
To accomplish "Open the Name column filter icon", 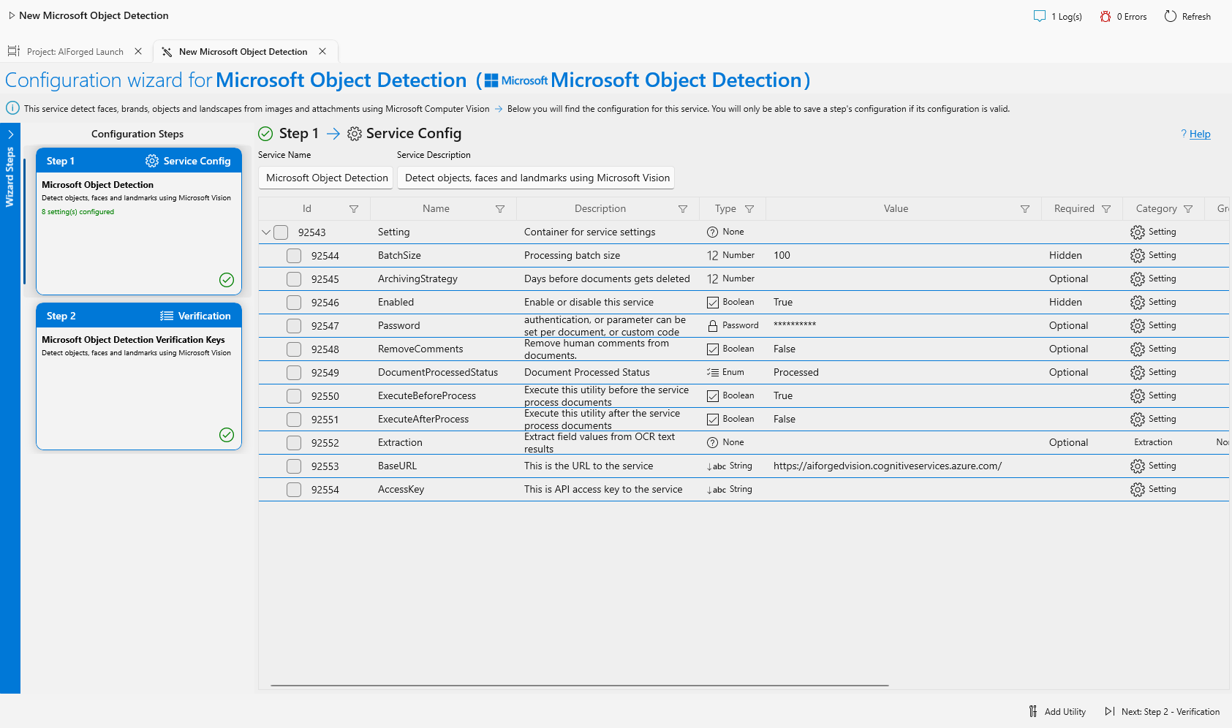I will click(x=500, y=209).
